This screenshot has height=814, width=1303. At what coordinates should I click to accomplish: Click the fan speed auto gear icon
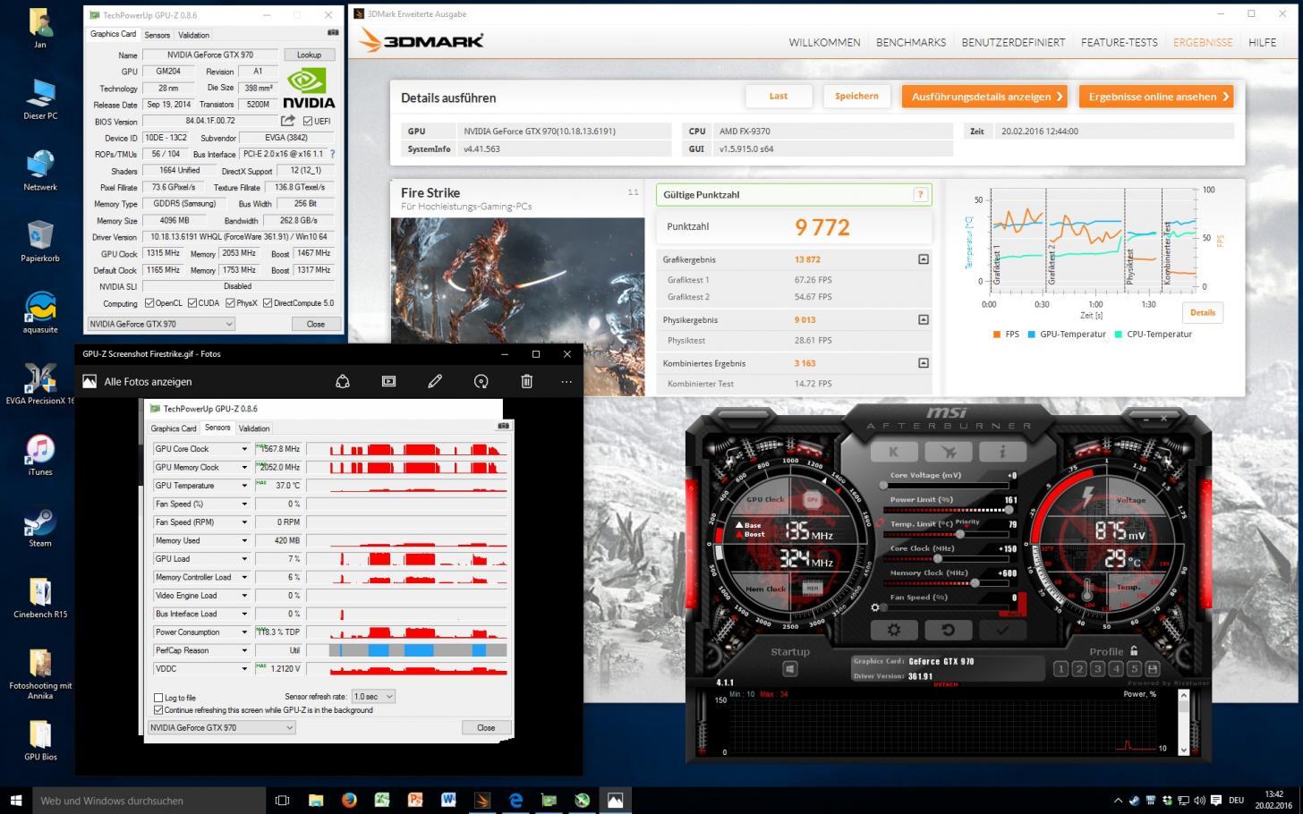(x=875, y=607)
